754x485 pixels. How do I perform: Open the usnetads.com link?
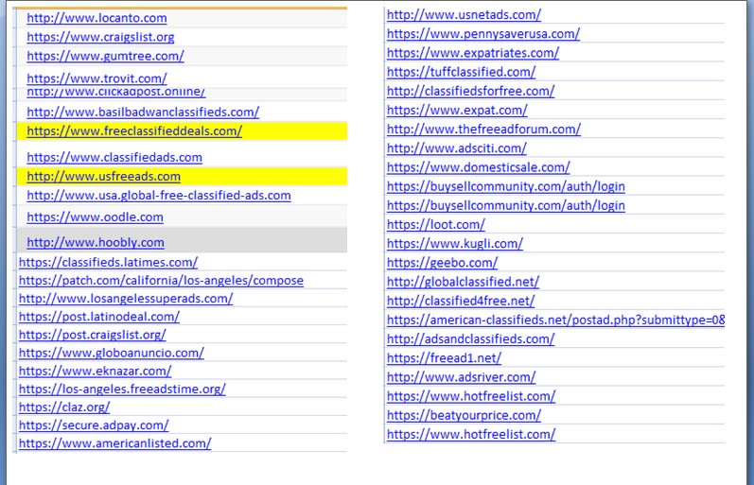pos(464,15)
